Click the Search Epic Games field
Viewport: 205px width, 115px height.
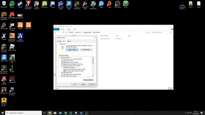tap(161, 32)
